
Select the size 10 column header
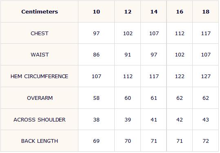point(96,11)
